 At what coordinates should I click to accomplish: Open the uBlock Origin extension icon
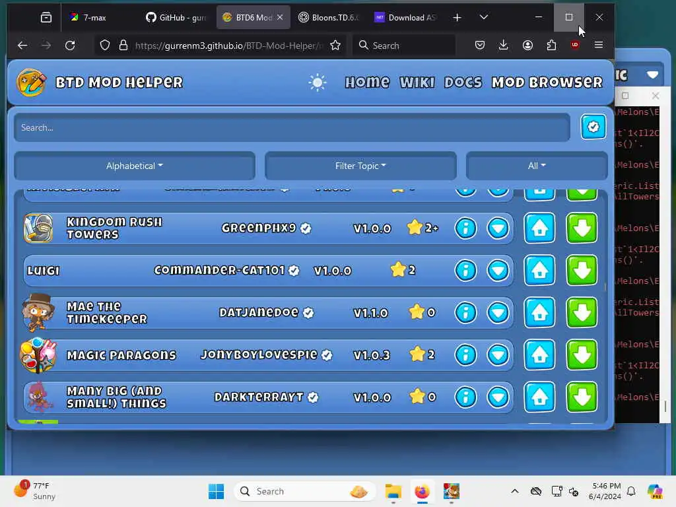[575, 45]
